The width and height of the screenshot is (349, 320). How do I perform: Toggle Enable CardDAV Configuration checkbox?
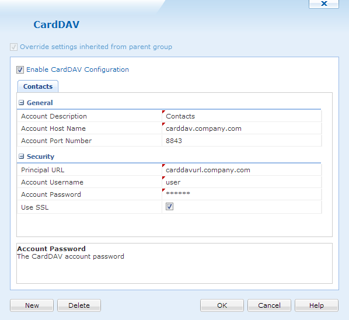pos(20,69)
